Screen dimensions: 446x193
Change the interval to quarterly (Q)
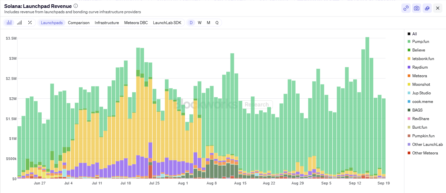coord(217,23)
